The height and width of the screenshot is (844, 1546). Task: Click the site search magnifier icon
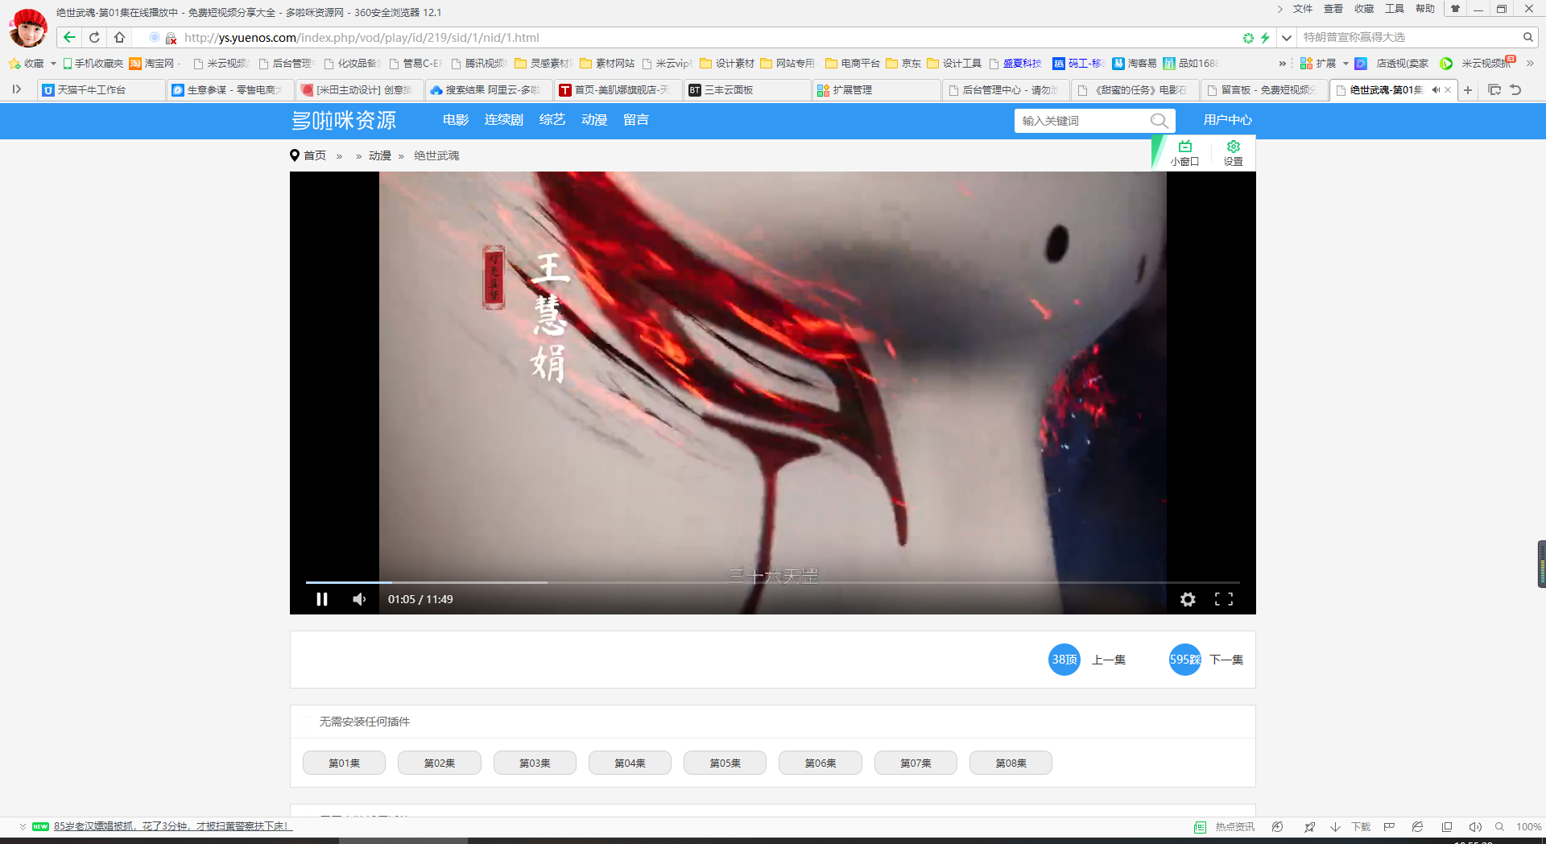tap(1159, 121)
